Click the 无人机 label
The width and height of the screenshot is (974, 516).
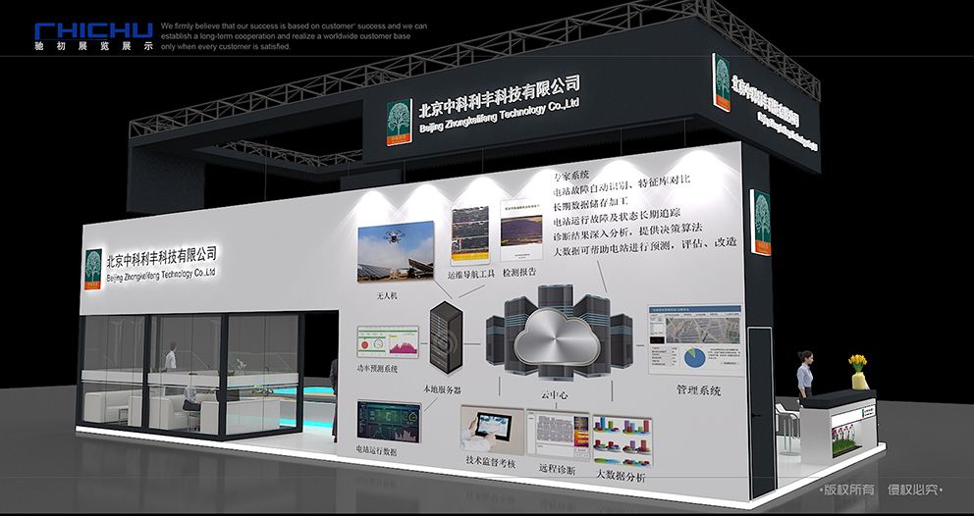tap(387, 296)
